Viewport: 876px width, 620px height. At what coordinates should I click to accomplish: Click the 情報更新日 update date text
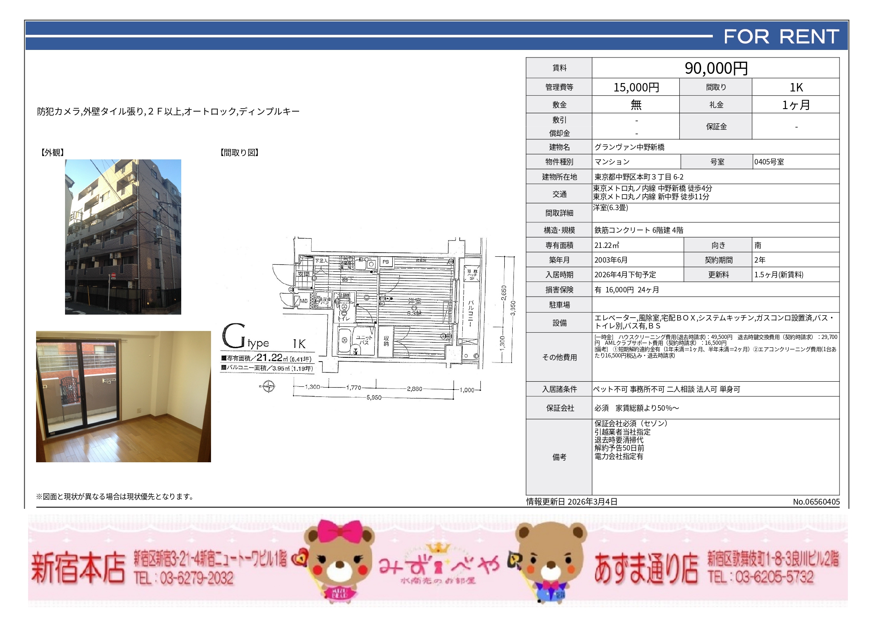(572, 502)
